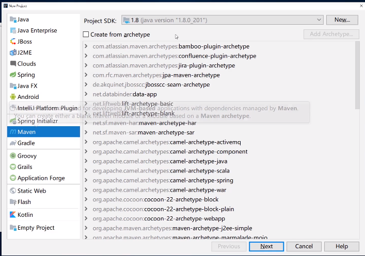Click the Gradle elephant icon
365x256 pixels.
13,143
